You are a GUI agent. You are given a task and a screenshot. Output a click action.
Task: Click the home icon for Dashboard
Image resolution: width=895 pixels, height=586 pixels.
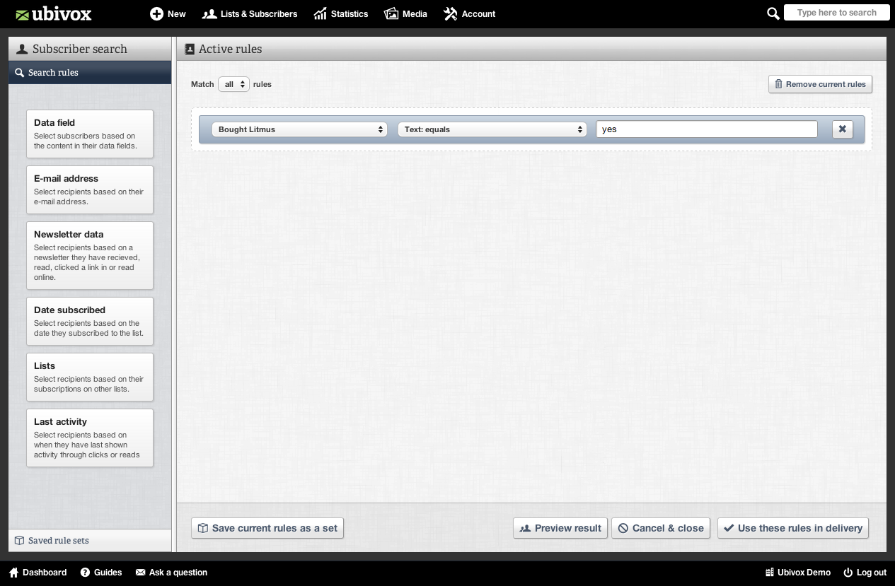point(13,573)
